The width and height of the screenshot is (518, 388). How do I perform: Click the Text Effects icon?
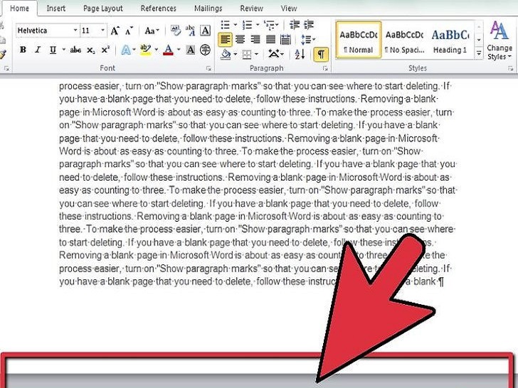125,50
